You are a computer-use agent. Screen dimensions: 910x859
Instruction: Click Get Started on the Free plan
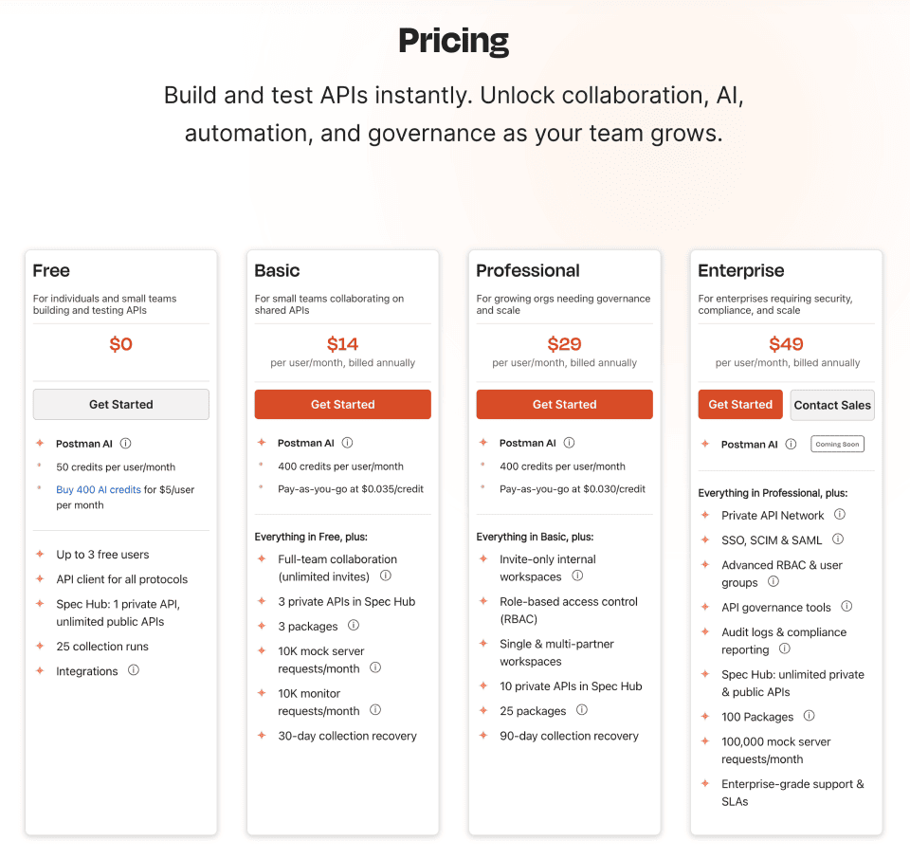(121, 405)
